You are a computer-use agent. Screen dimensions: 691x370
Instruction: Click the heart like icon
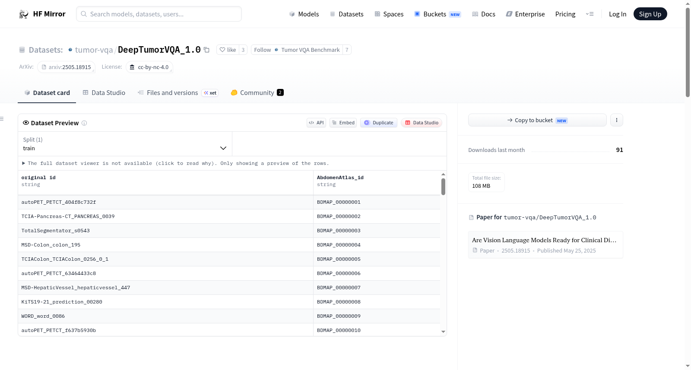coord(222,50)
